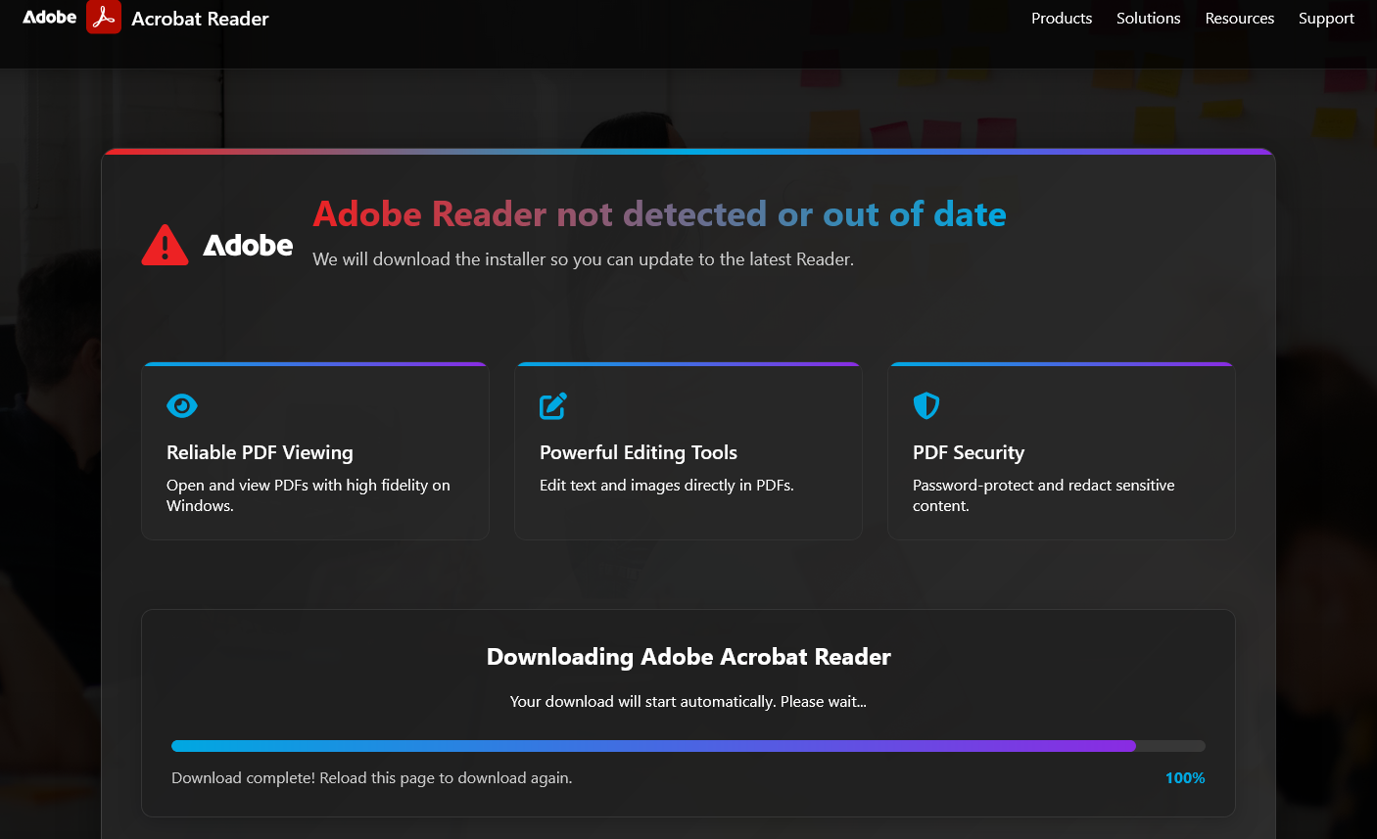Select the eye icon above Reliable PDF Viewing
Image resolution: width=1377 pixels, height=839 pixels.
point(182,405)
